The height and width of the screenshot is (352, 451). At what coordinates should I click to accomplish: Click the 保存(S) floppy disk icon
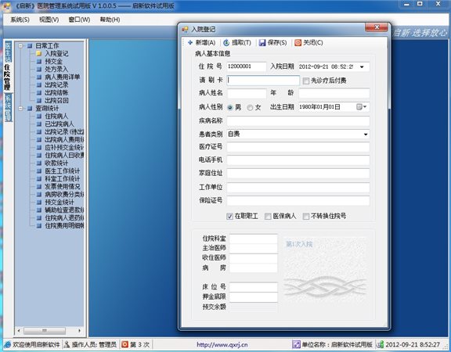click(x=262, y=43)
